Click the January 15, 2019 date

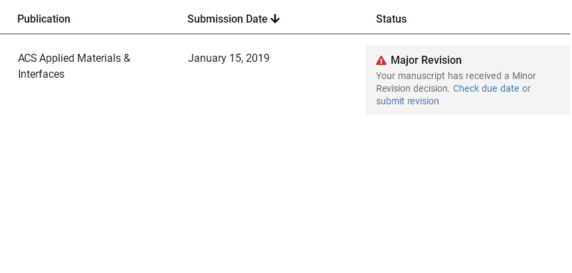pos(229,58)
